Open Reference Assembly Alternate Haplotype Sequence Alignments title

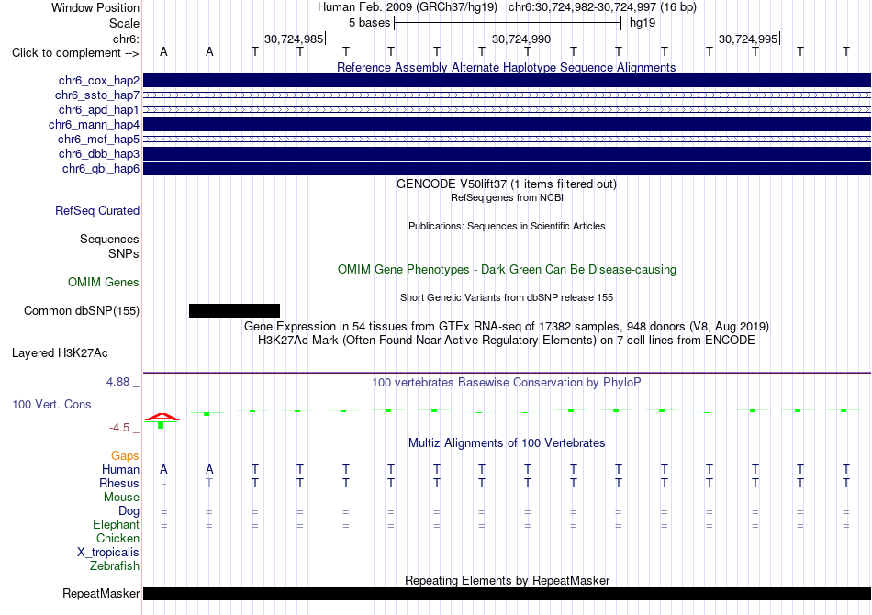(x=507, y=67)
